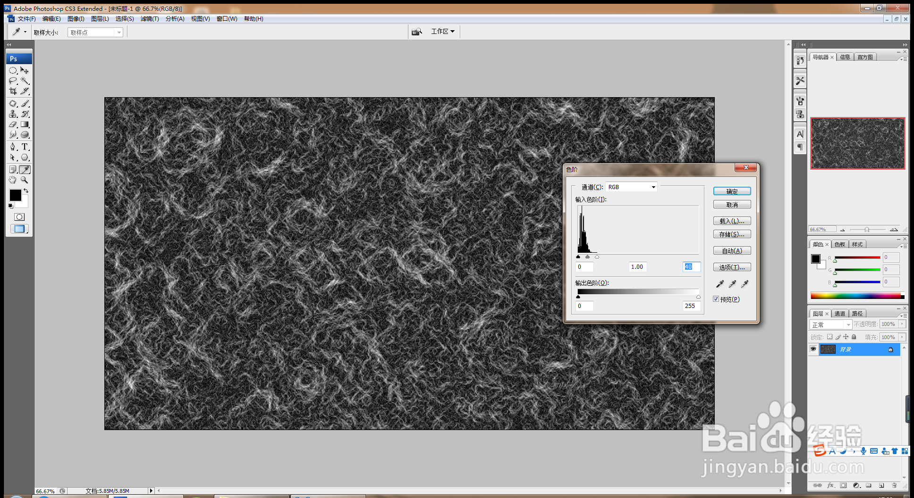The width and height of the screenshot is (914, 498).
Task: Open the Paragraph panel icon
Action: (800, 147)
